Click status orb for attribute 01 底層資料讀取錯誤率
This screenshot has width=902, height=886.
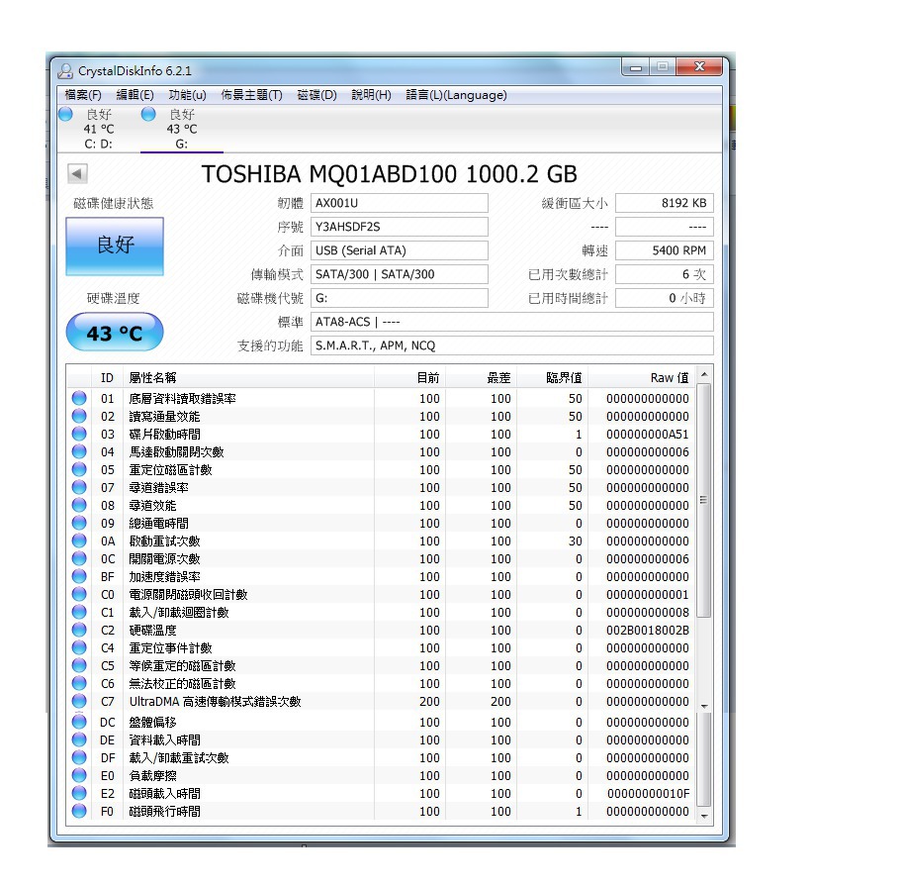(x=79, y=398)
